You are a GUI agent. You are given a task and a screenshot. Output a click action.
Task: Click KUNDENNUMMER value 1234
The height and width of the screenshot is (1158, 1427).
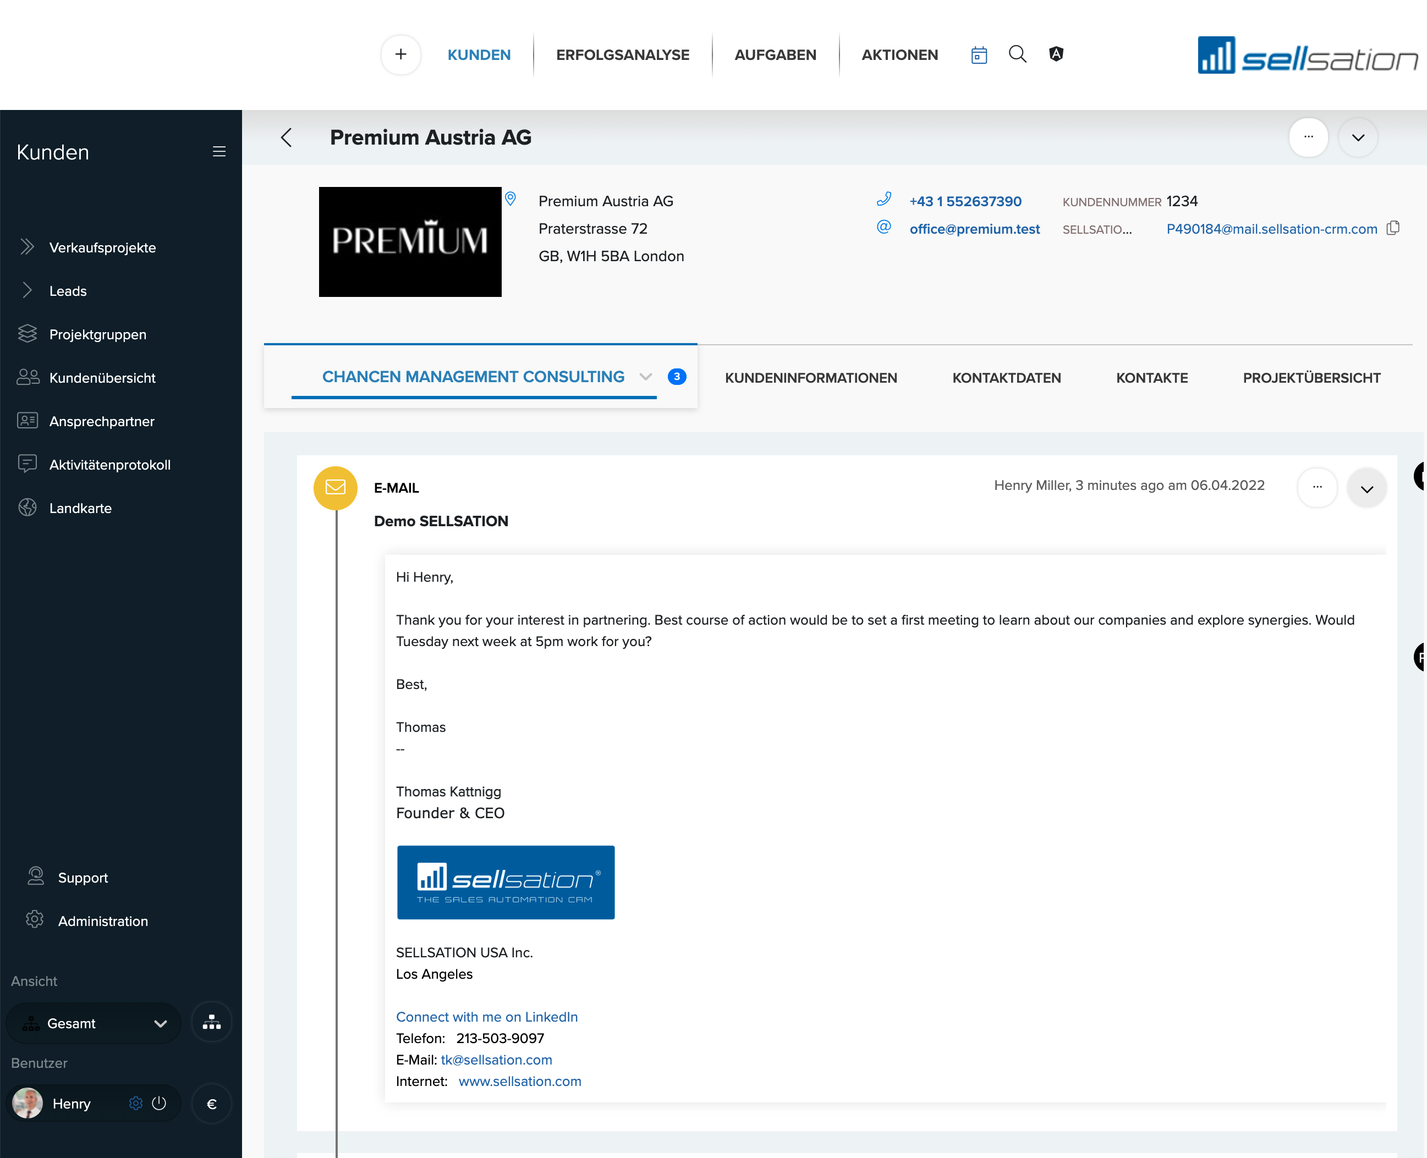pyautogui.click(x=1182, y=201)
